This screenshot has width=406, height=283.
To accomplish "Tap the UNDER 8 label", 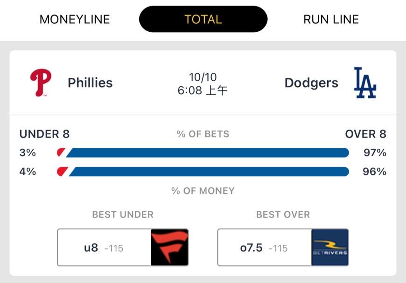I will point(44,134).
